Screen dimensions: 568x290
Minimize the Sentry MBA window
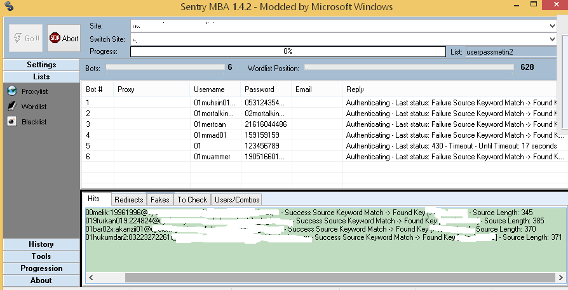pyautogui.click(x=517, y=4)
